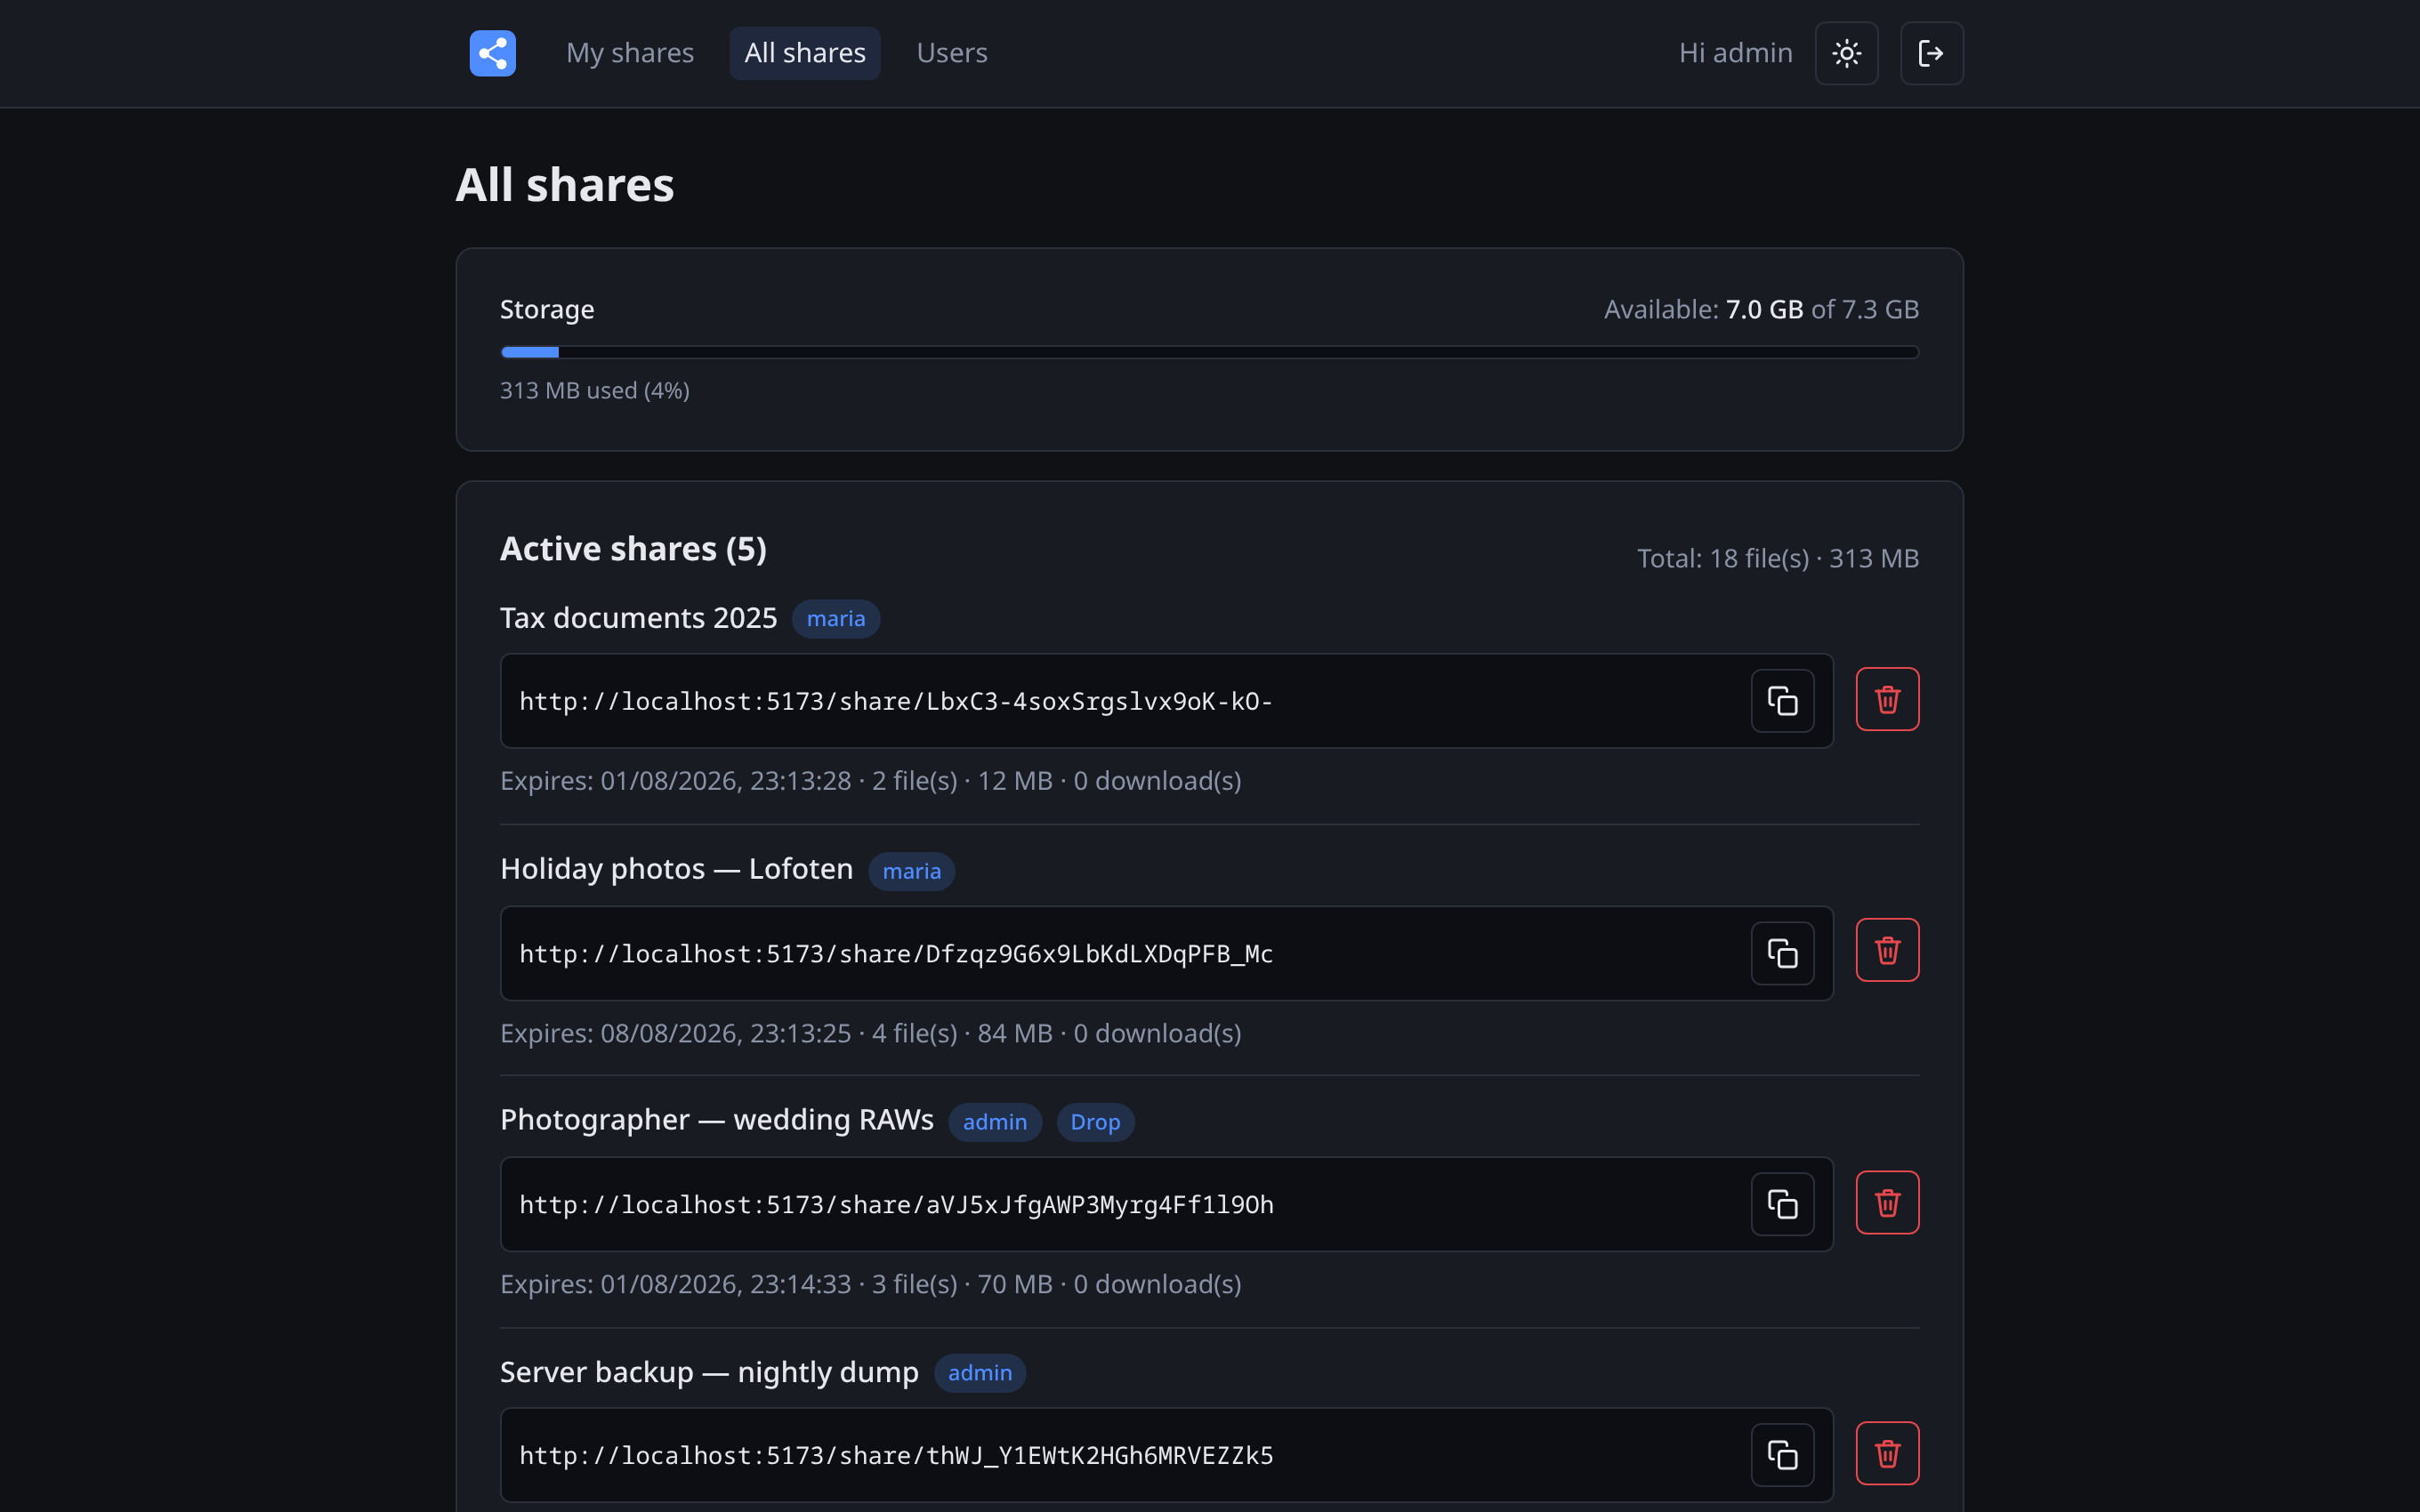Click the storage usage progress bar

[1209, 352]
